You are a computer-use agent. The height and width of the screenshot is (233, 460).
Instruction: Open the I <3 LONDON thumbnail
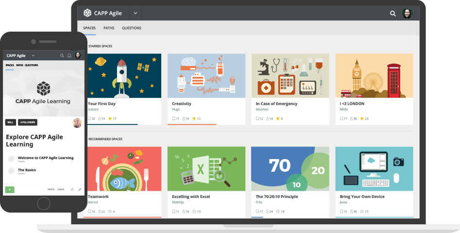click(x=374, y=75)
